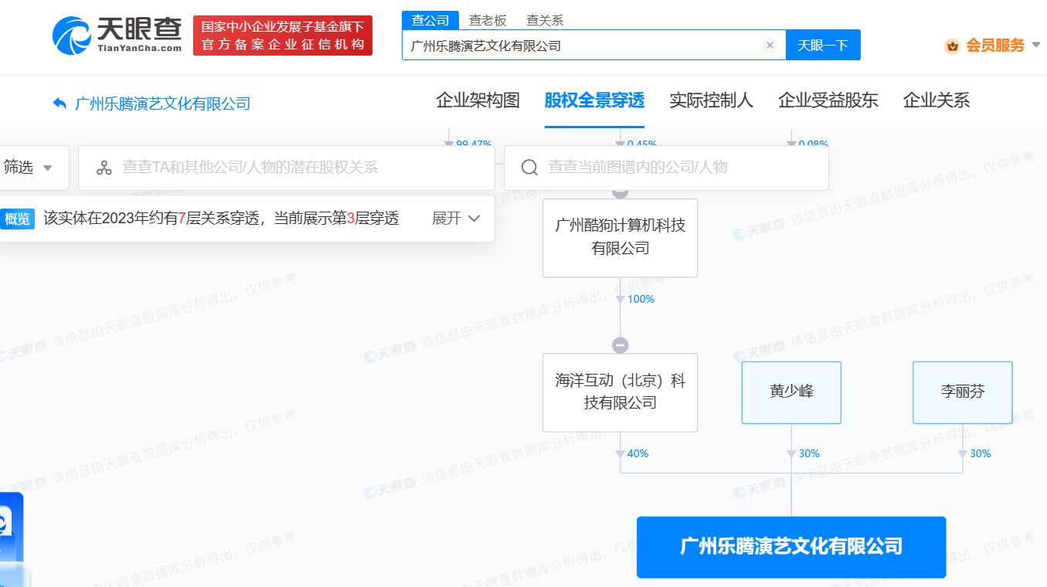The width and height of the screenshot is (1047, 587).
Task: Select the 广州酷狗计算机科技有限公司 node
Action: click(x=620, y=238)
